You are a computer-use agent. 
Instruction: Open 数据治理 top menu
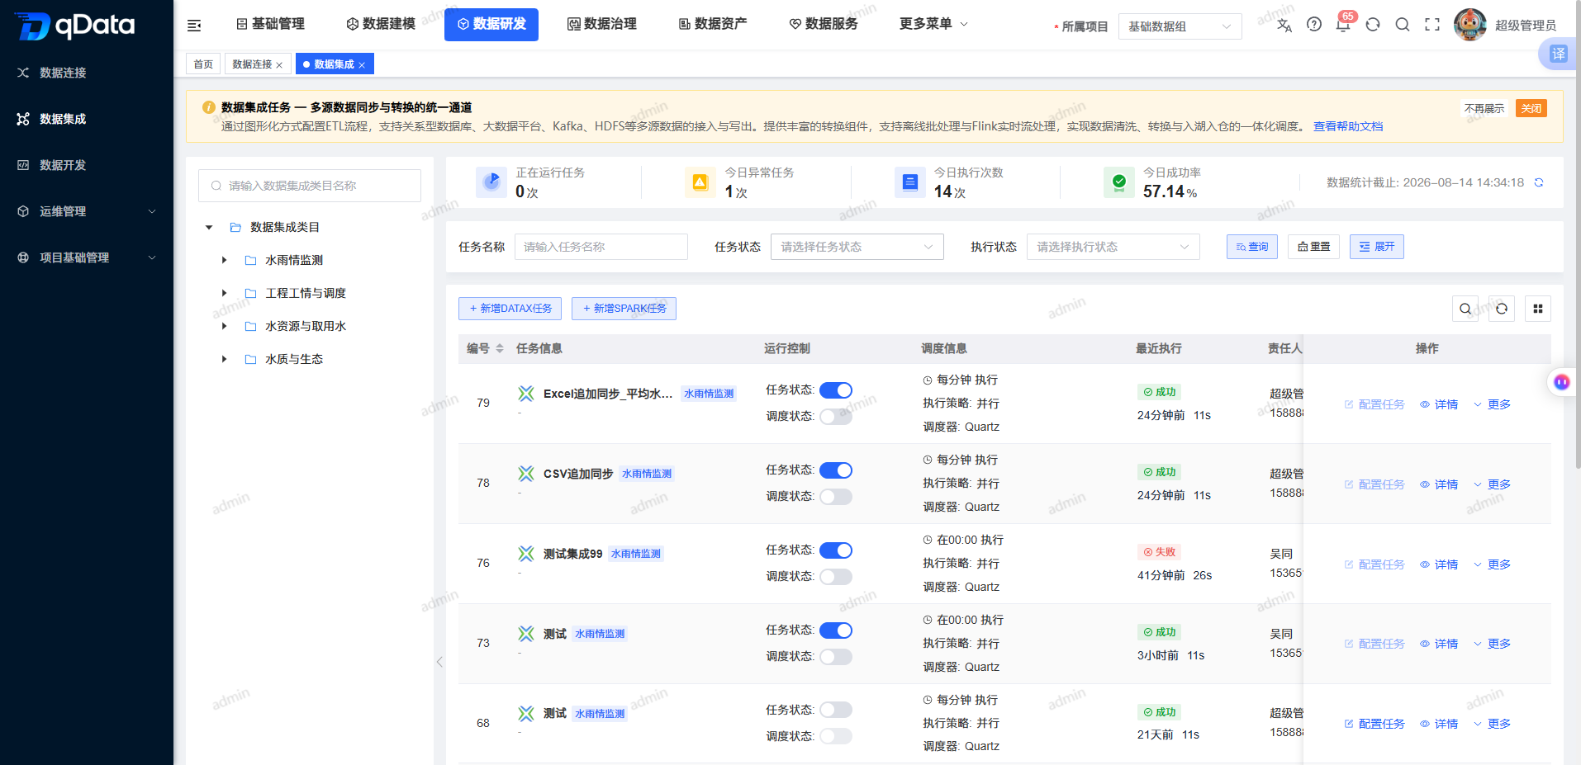(602, 24)
